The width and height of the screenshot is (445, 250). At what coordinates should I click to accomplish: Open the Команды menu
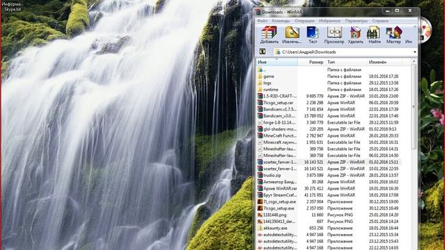pyautogui.click(x=281, y=21)
